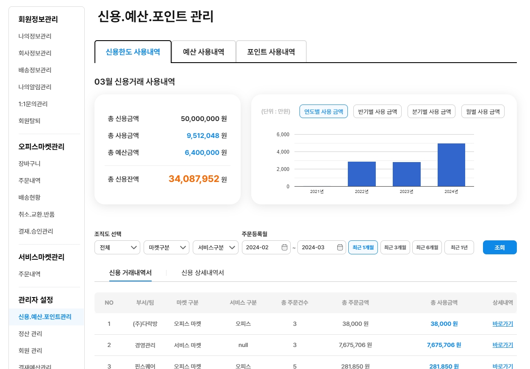Open the end month calendar icon
This screenshot has width=530, height=369.
pos(340,248)
